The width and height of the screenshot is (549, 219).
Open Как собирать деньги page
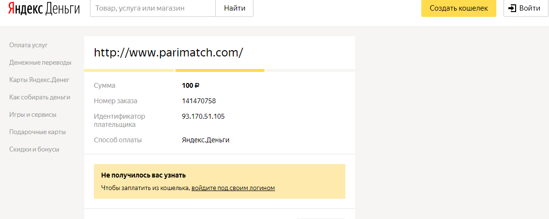40,97
